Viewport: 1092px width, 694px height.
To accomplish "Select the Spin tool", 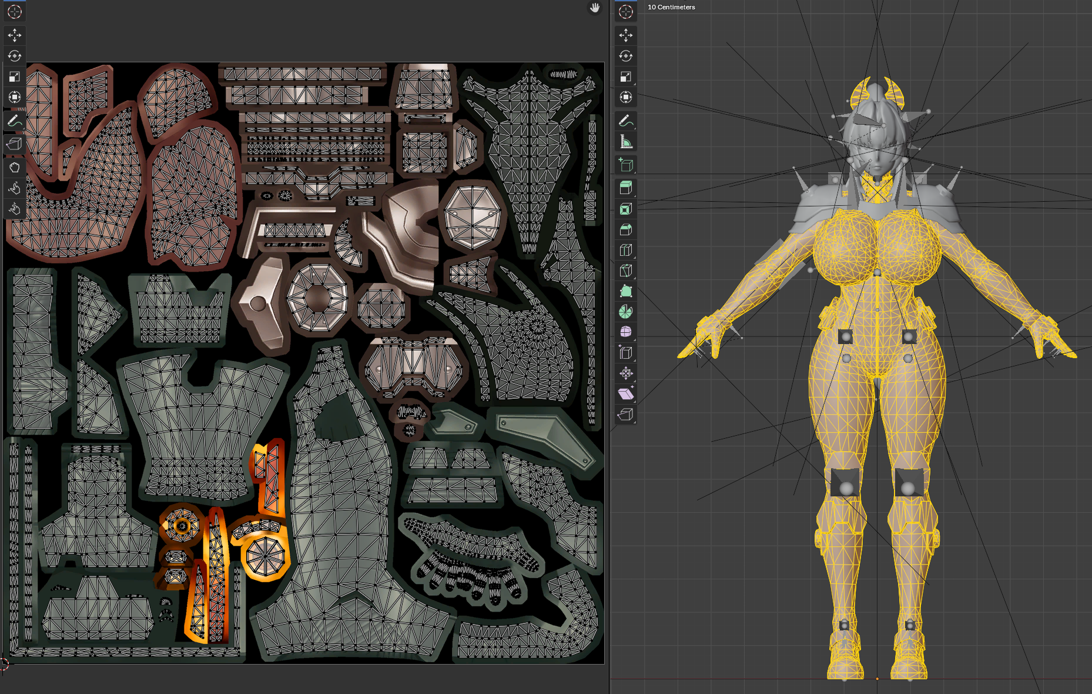I will pyautogui.click(x=626, y=312).
